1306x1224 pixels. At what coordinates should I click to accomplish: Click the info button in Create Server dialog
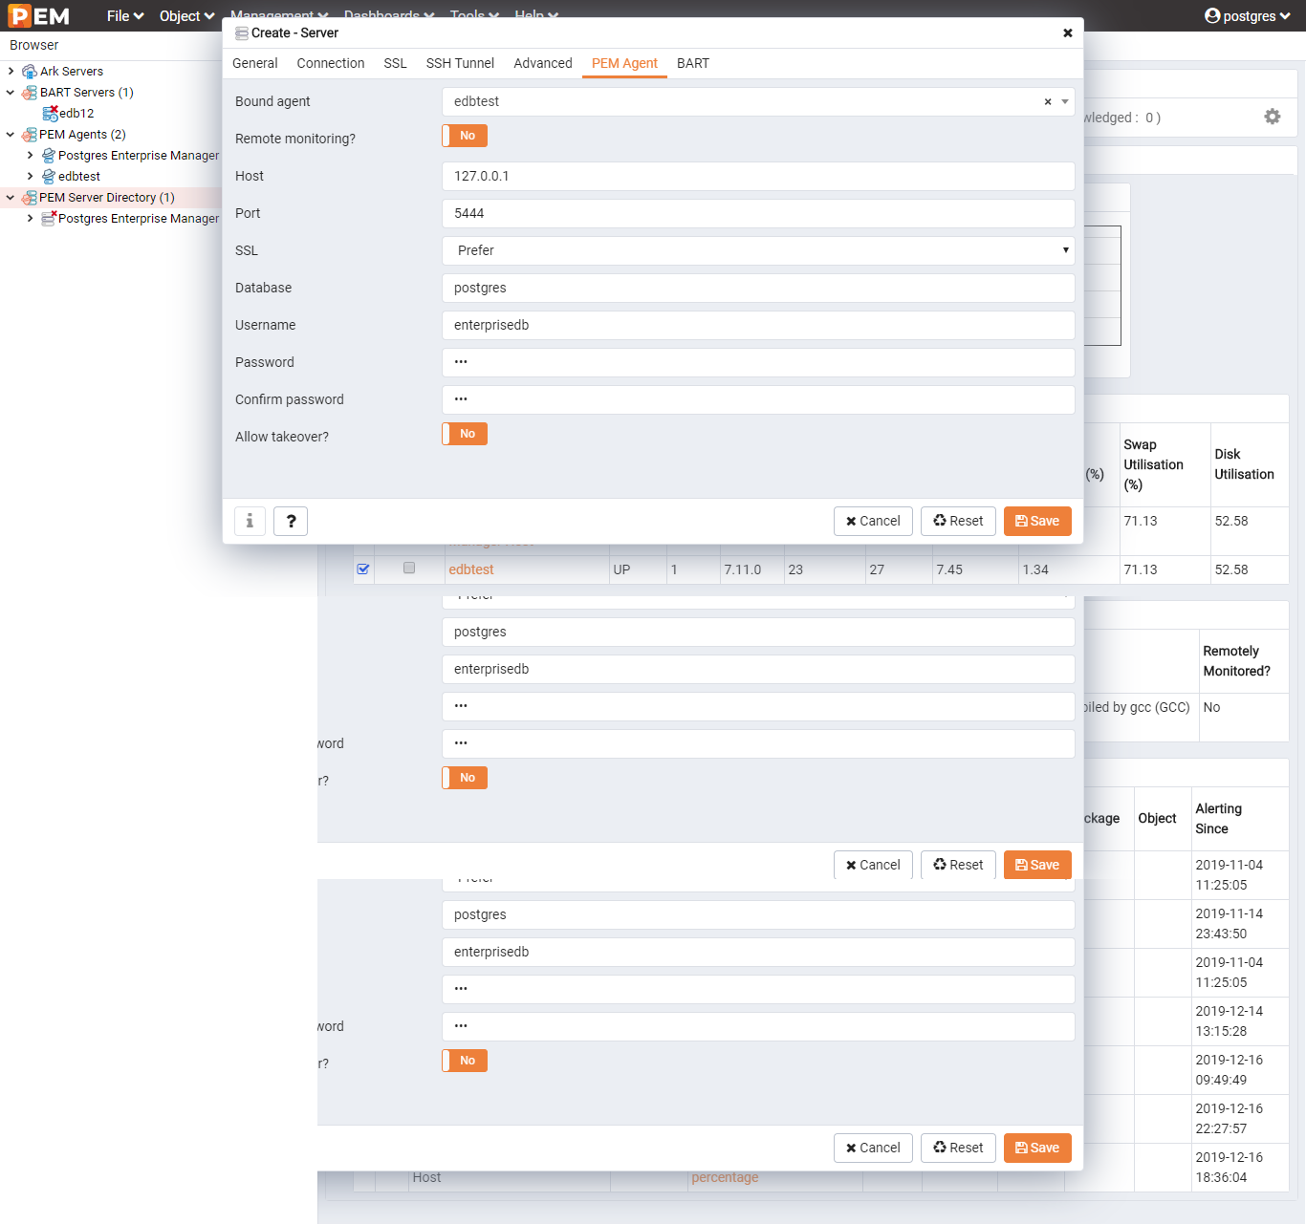pos(250,521)
